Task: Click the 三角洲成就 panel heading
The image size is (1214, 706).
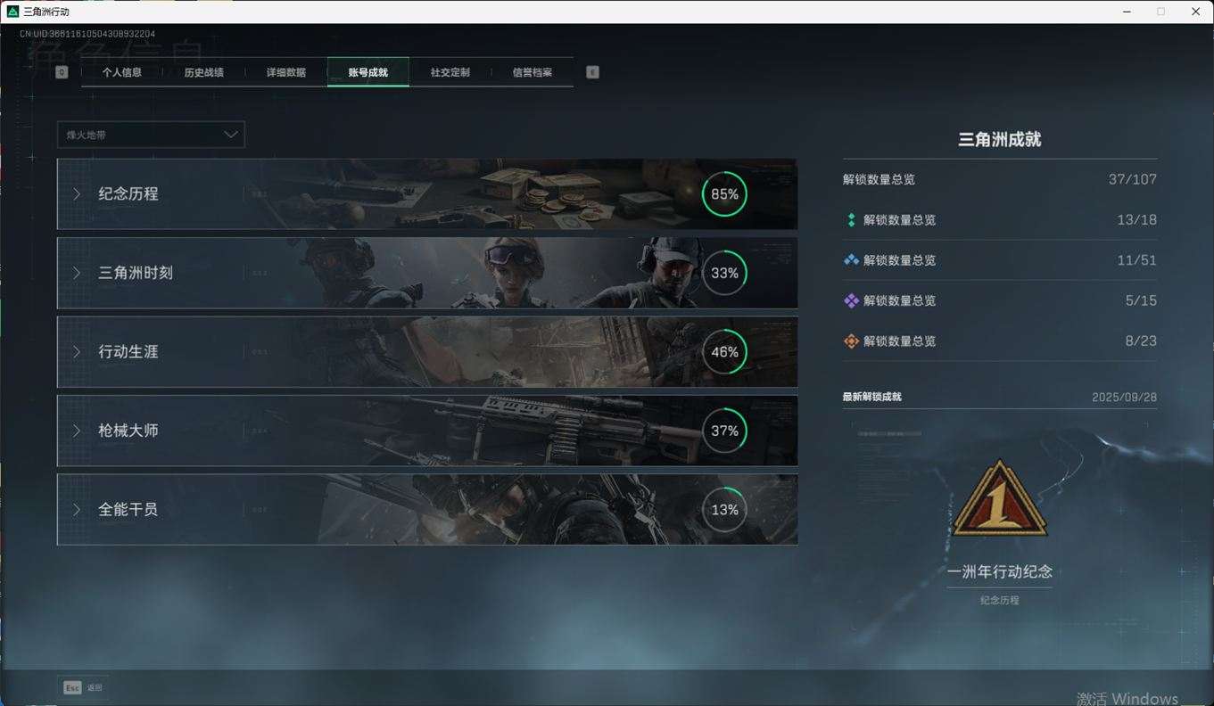Action: click(1000, 139)
